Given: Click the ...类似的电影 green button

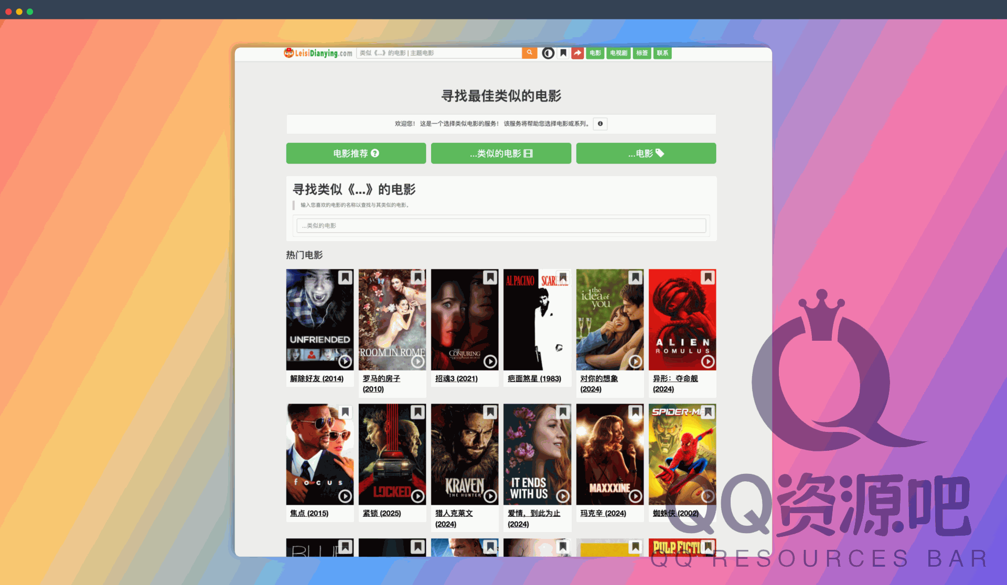Looking at the screenshot, I should tap(500, 153).
